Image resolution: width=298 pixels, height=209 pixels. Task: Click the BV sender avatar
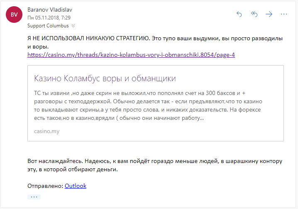click(x=14, y=15)
